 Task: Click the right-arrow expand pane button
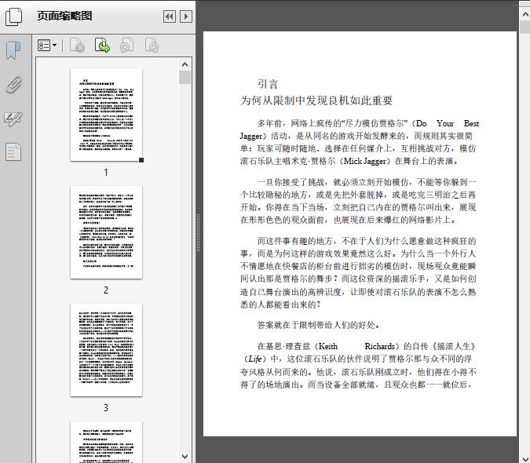coord(186,16)
